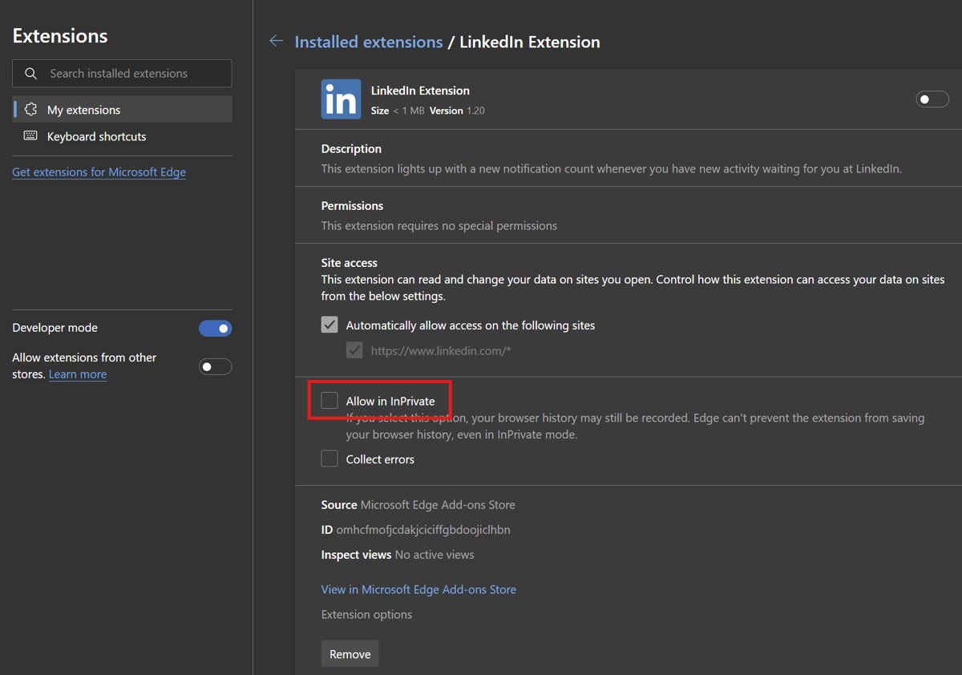Click the Version 1.20 text
This screenshot has width=962, height=675.
pyautogui.click(x=457, y=111)
